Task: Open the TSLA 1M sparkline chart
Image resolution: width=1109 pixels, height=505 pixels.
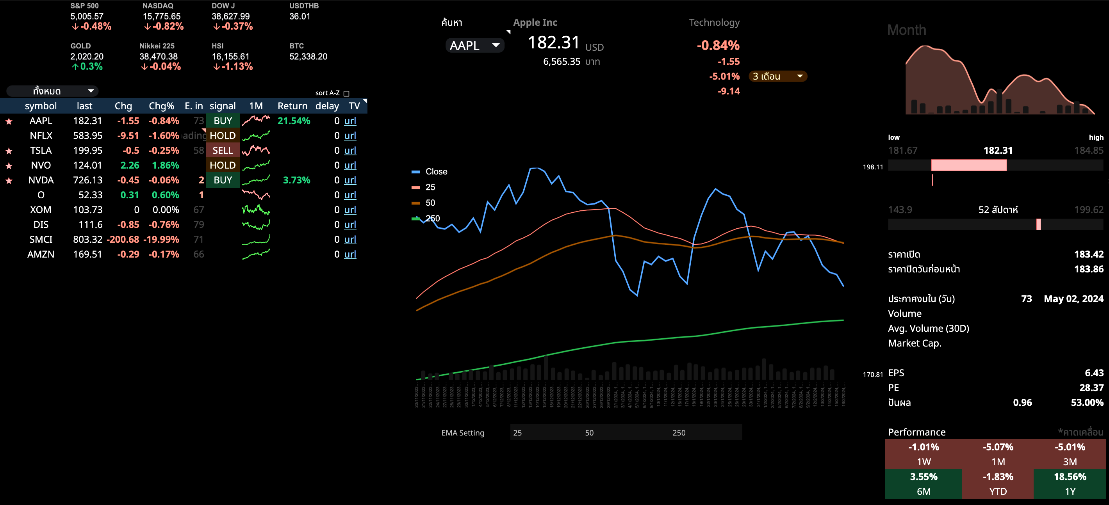Action: pos(256,150)
